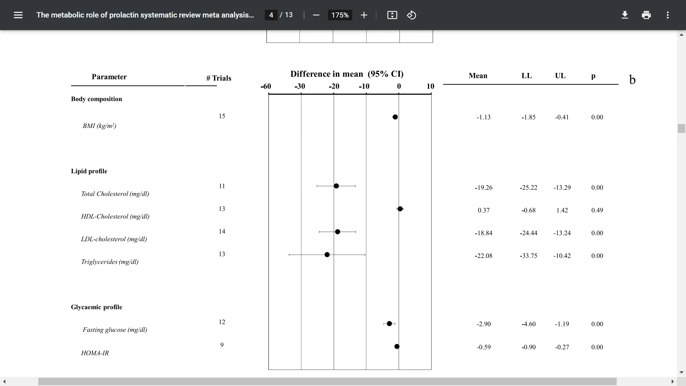Image resolution: width=686 pixels, height=386 pixels.
Task: Select 'Total Cholesterol (mg/dl)' label
Action: (115, 194)
